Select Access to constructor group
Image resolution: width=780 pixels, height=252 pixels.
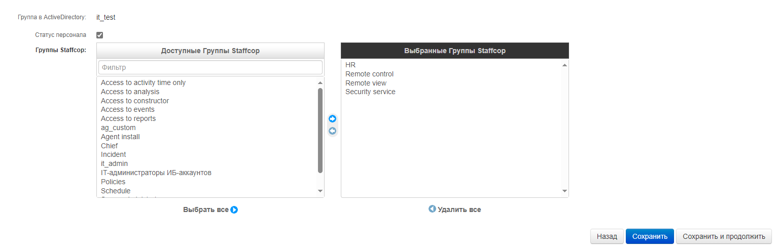(207, 101)
